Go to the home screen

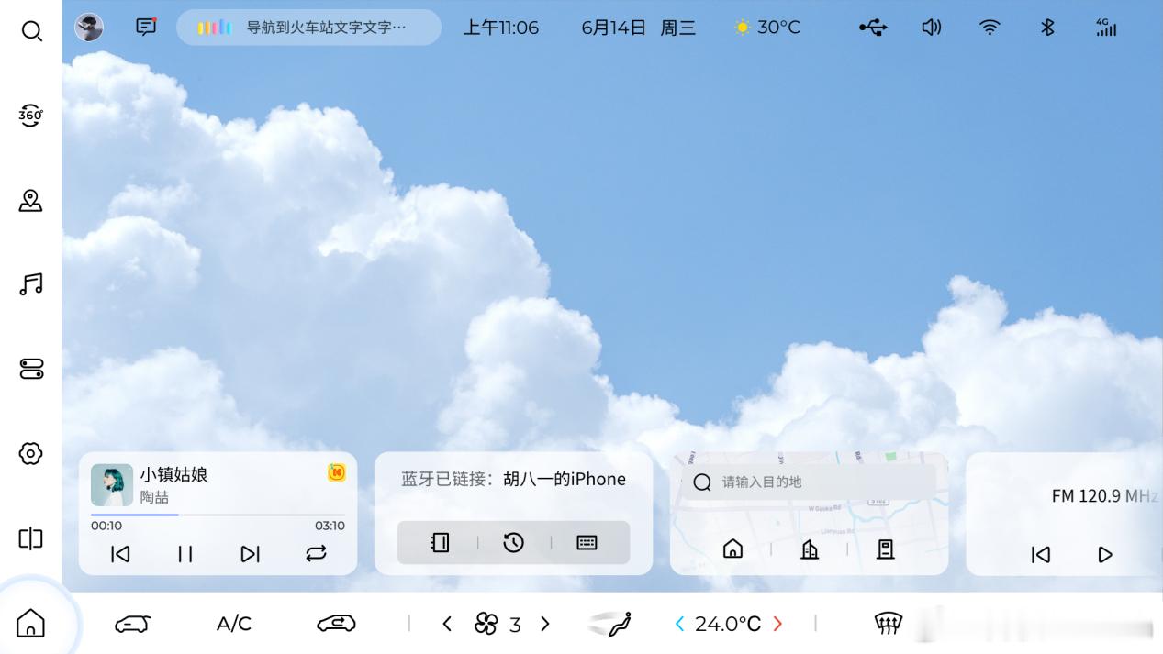[31, 623]
